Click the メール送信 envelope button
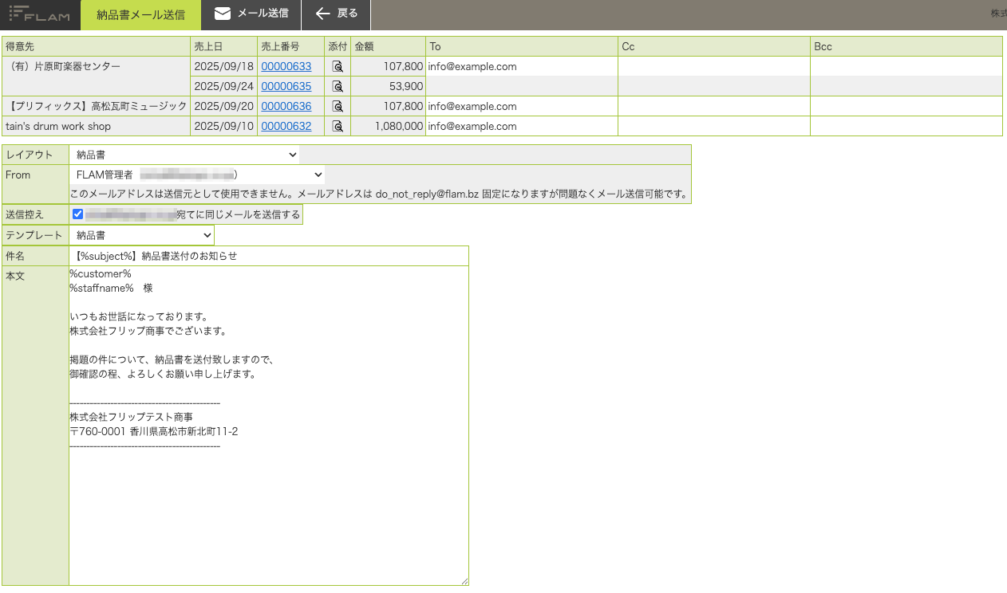Image resolution: width=1007 pixels, height=593 pixels. pos(251,14)
